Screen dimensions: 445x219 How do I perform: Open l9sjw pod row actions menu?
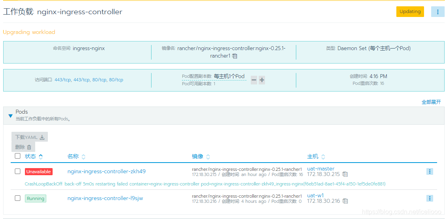click(x=430, y=198)
